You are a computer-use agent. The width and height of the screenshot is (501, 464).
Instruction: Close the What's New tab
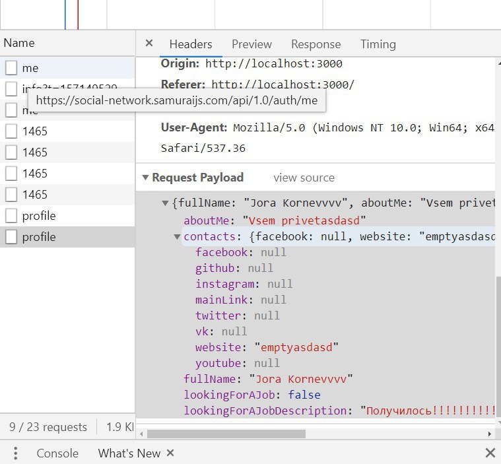click(x=170, y=453)
